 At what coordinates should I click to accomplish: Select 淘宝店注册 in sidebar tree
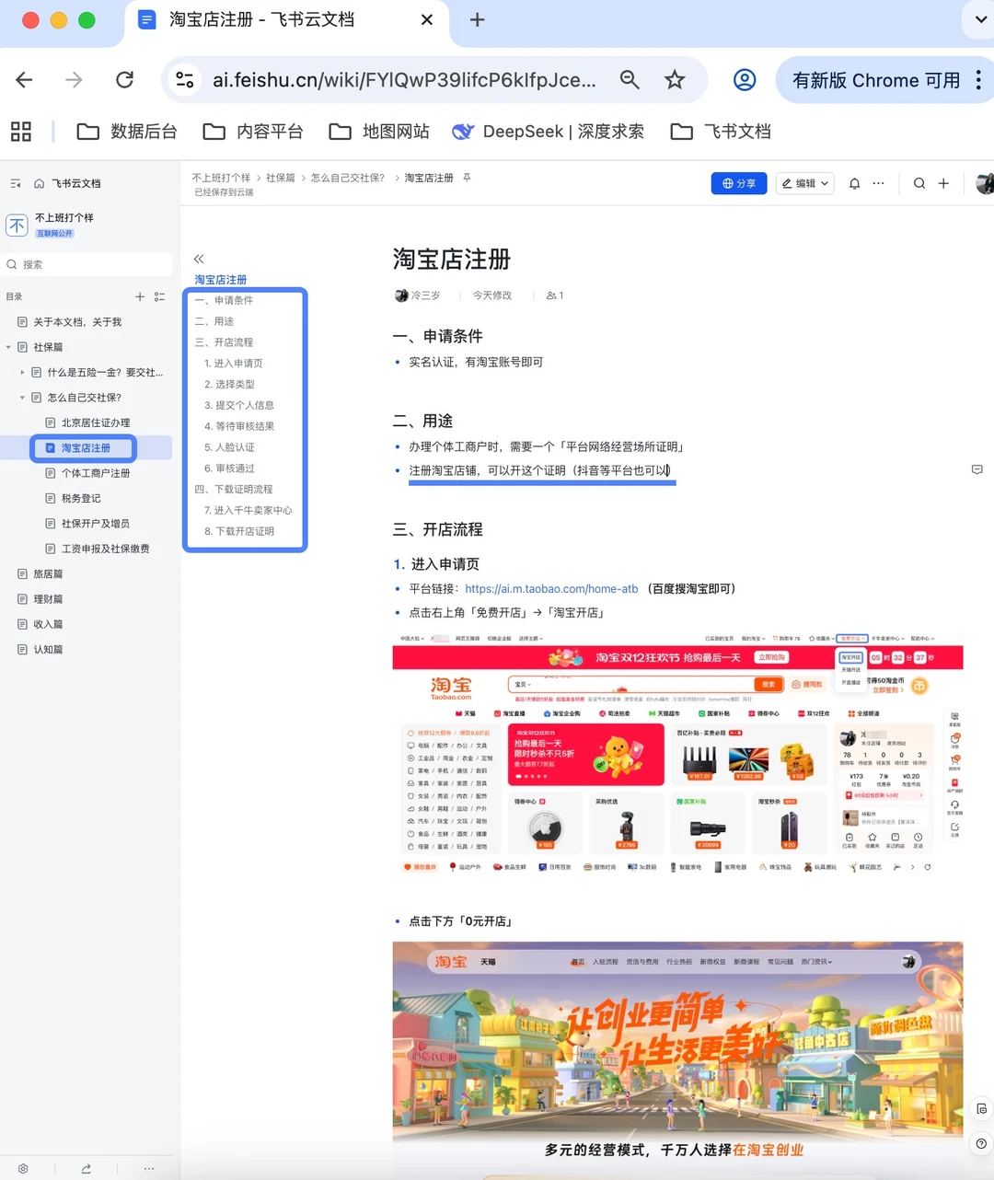click(x=84, y=448)
